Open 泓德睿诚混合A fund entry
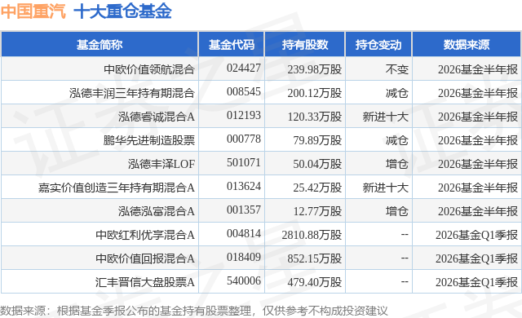The width and height of the screenshot is (522, 318). (157, 117)
